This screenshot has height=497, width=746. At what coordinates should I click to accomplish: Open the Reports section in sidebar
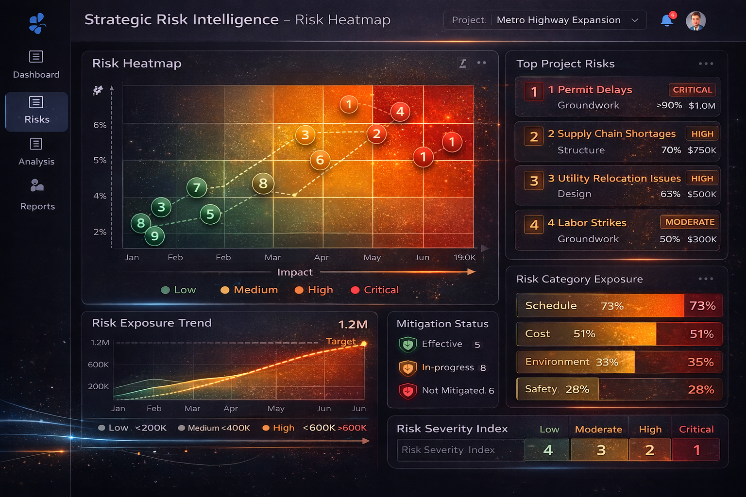click(37, 195)
